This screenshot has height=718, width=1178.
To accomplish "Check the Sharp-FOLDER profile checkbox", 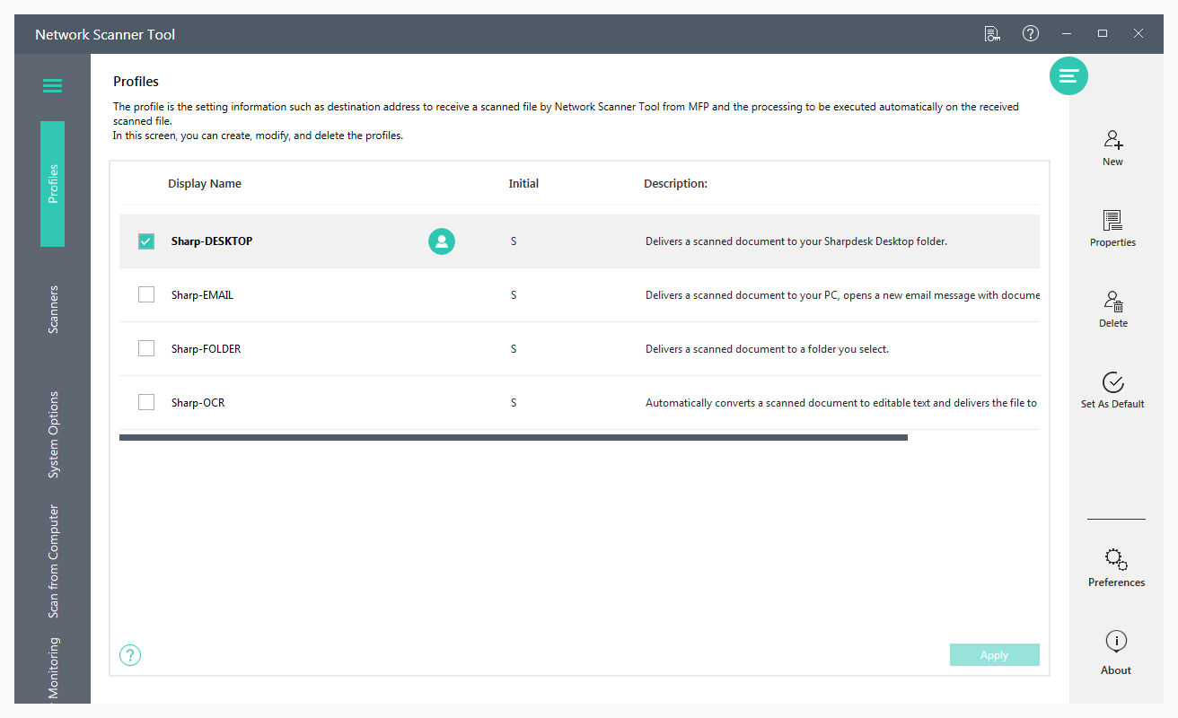I will click(x=146, y=349).
